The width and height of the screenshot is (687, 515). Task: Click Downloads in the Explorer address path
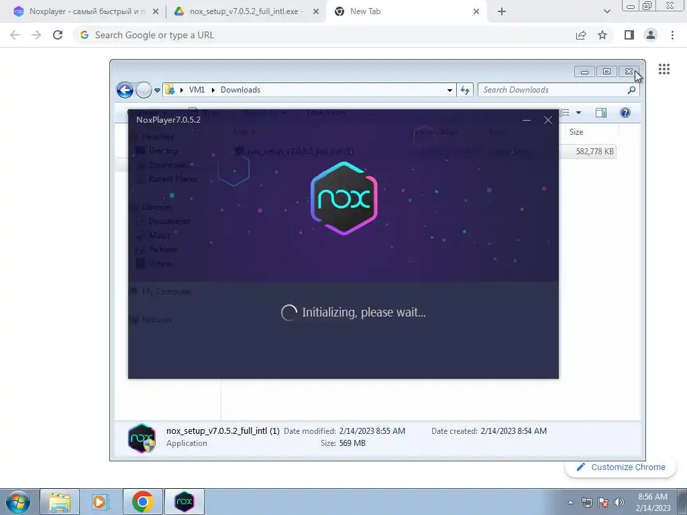240,90
